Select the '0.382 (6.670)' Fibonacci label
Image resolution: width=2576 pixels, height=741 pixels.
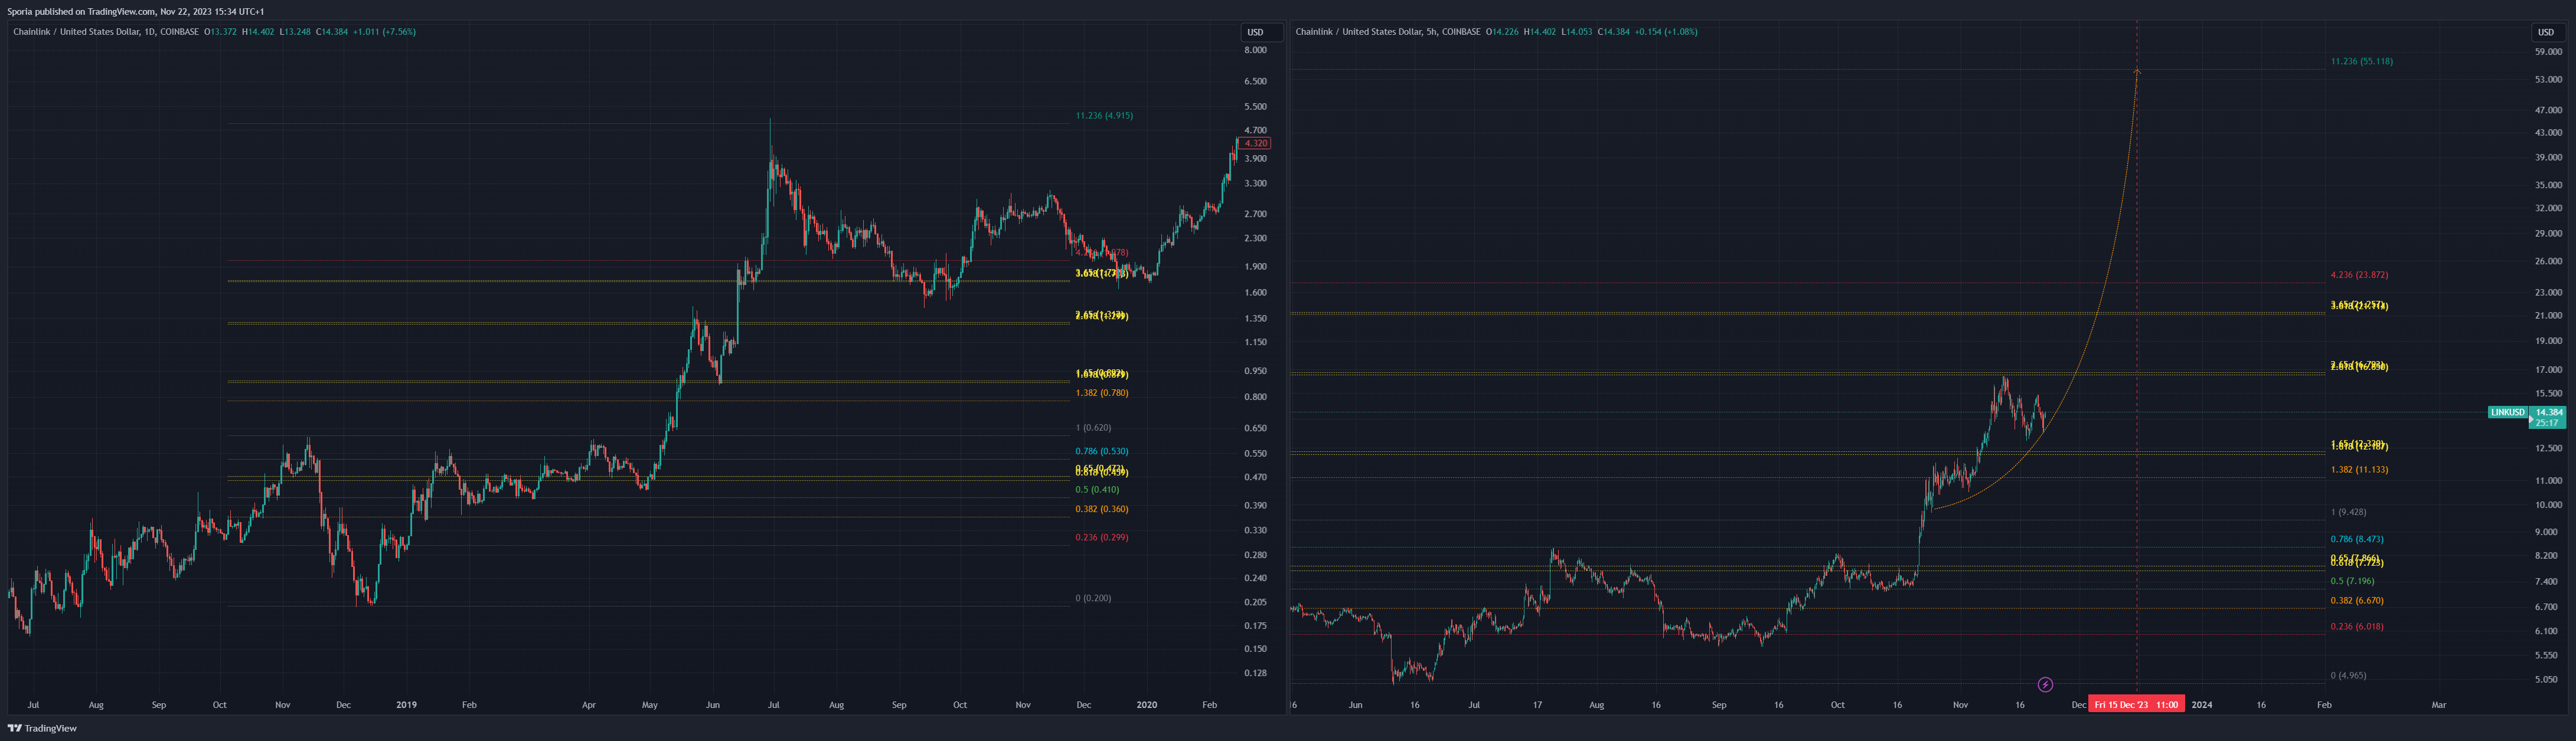coord(2357,601)
